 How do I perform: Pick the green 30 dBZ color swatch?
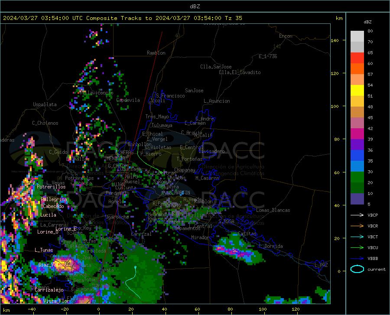(357, 177)
